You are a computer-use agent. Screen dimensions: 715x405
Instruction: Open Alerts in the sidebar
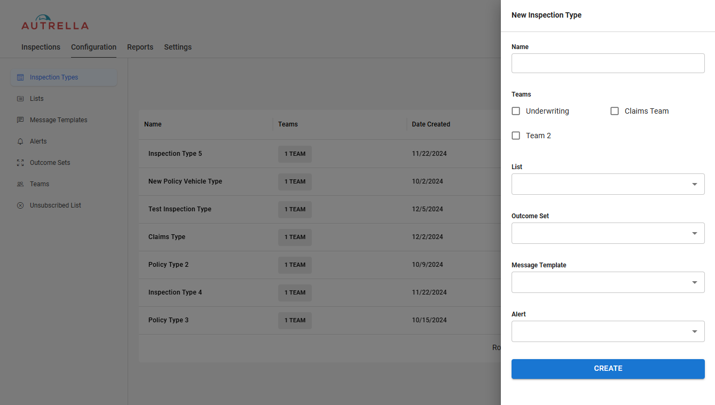click(64, 141)
